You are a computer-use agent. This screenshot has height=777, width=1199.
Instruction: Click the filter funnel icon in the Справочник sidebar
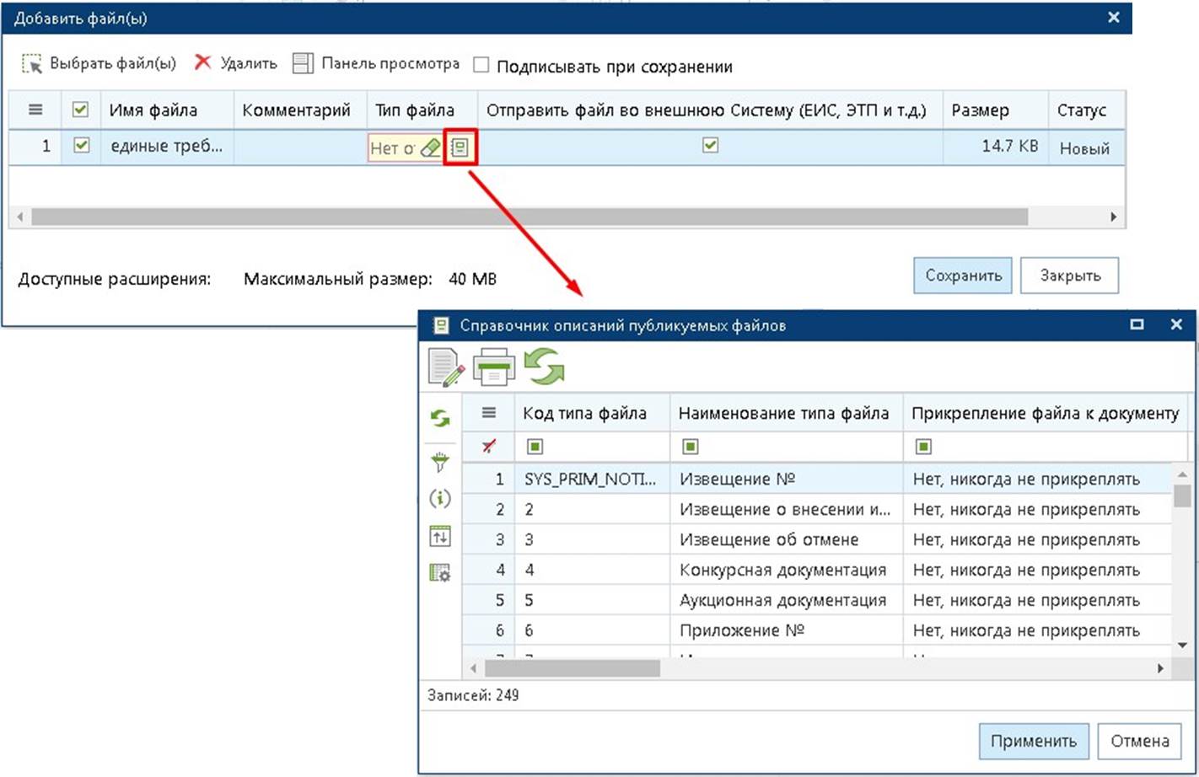click(x=440, y=461)
